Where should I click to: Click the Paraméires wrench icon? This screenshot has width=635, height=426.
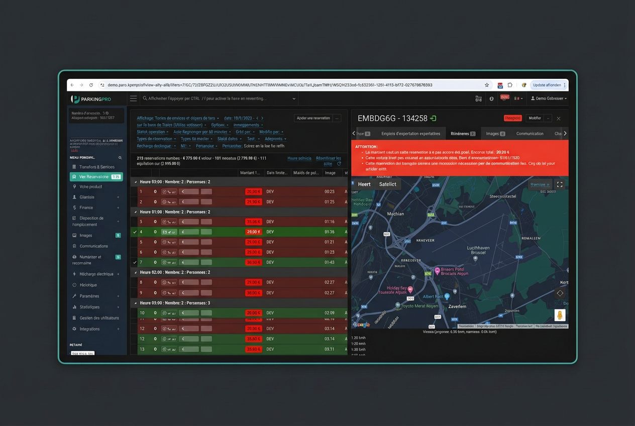(x=75, y=296)
